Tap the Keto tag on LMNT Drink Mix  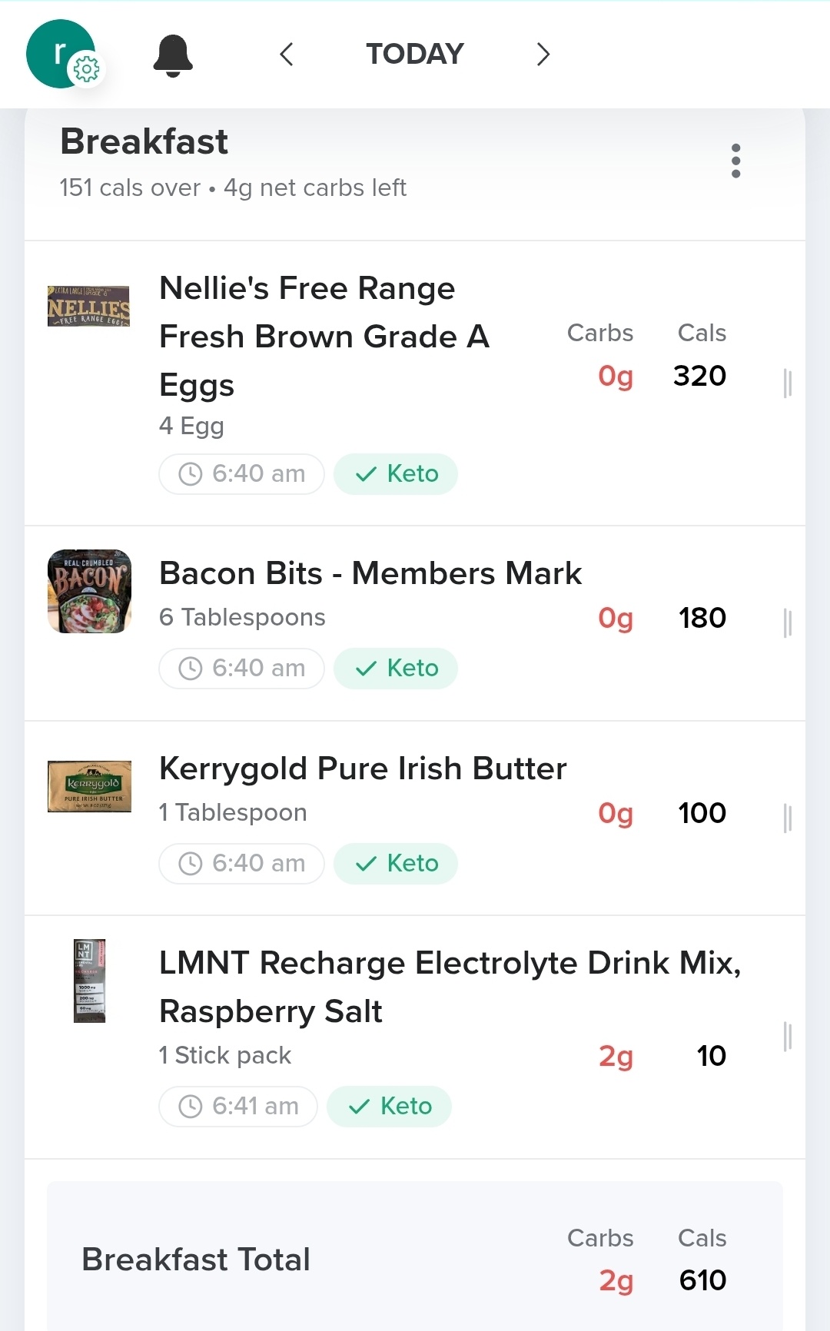tap(390, 1107)
